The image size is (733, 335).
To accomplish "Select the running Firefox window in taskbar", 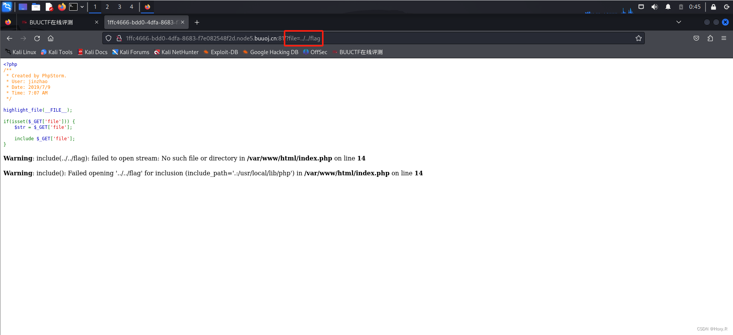I will tap(147, 7).
